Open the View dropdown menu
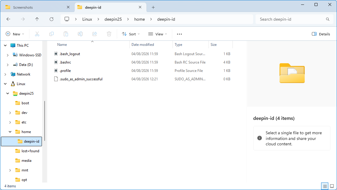Viewport: 337px width, 190px height. pyautogui.click(x=158, y=34)
